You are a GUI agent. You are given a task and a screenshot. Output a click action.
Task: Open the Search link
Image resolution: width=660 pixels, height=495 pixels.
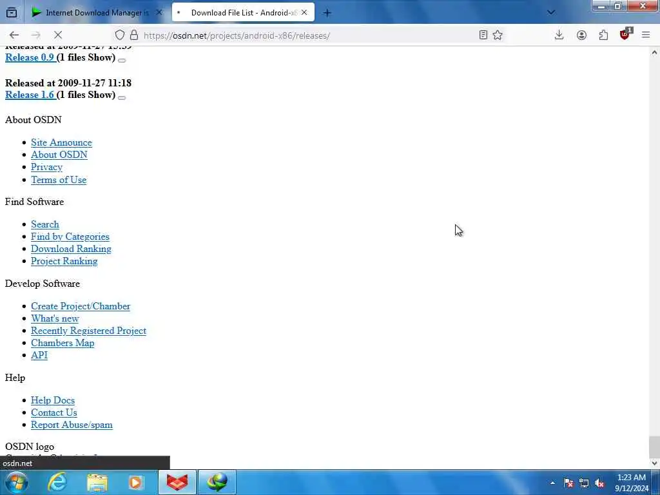pos(45,224)
